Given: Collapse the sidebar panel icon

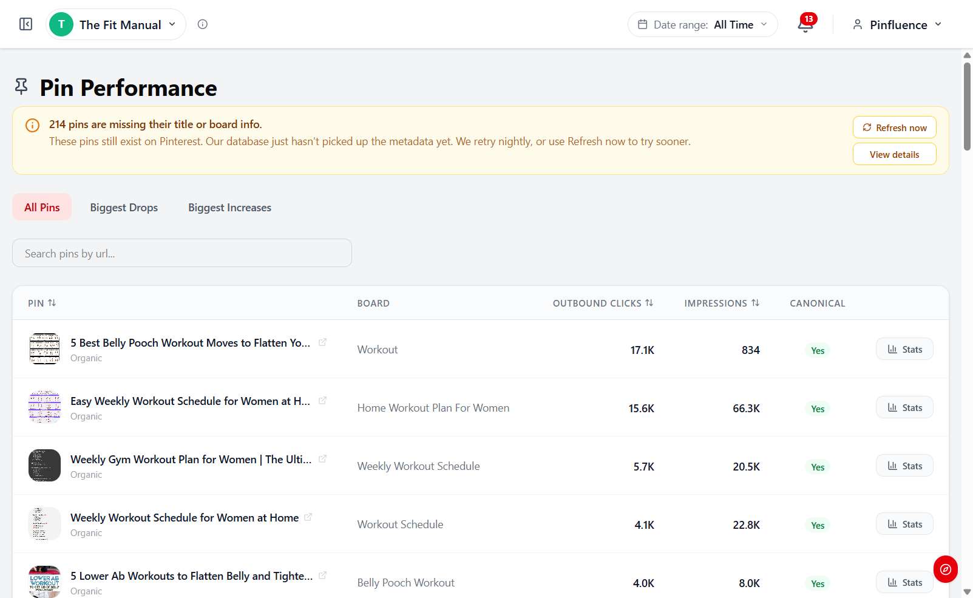Looking at the screenshot, I should [x=25, y=24].
